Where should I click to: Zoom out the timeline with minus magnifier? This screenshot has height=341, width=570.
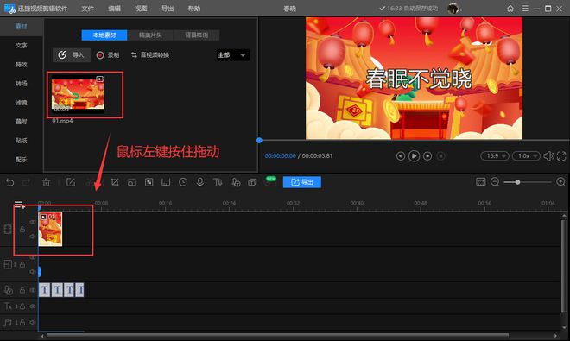[x=495, y=182]
